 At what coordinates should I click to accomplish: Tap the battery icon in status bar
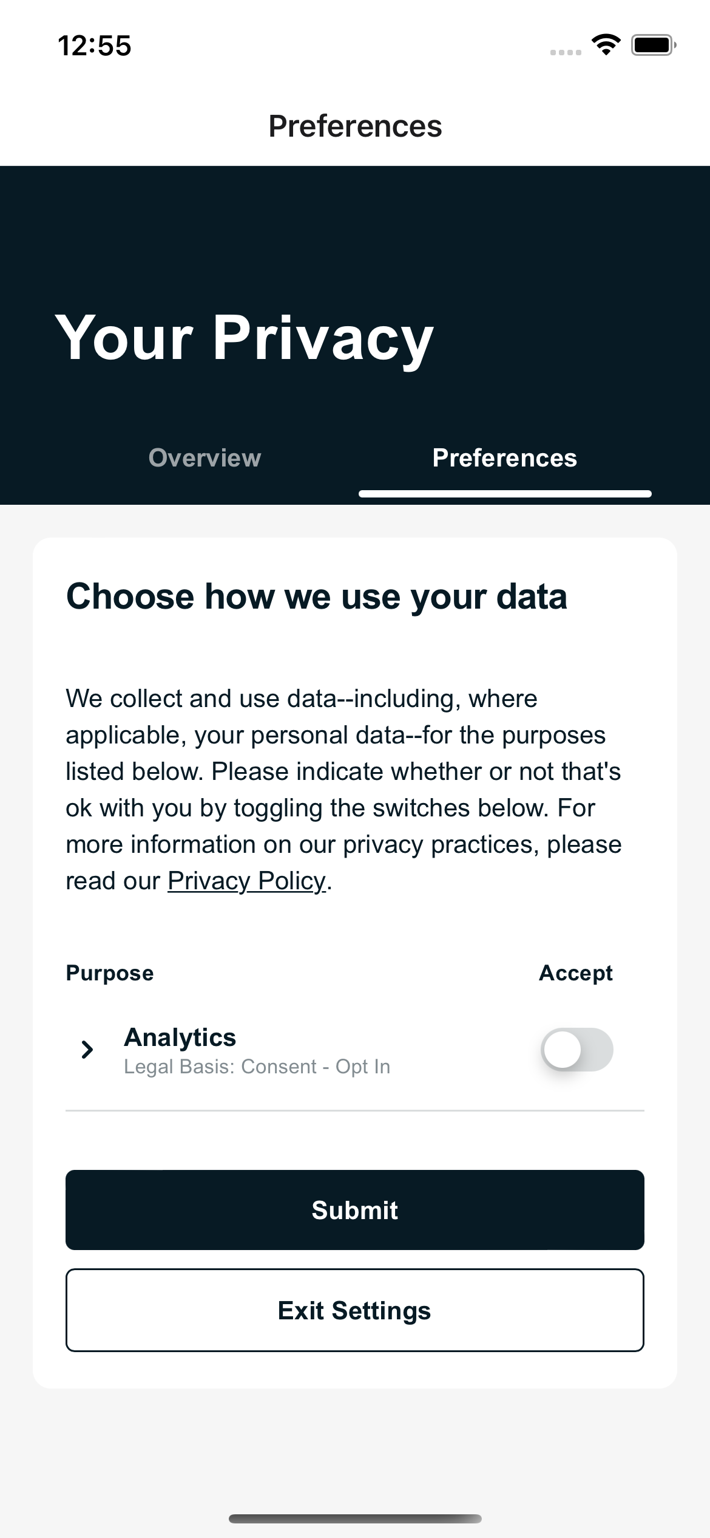(653, 45)
